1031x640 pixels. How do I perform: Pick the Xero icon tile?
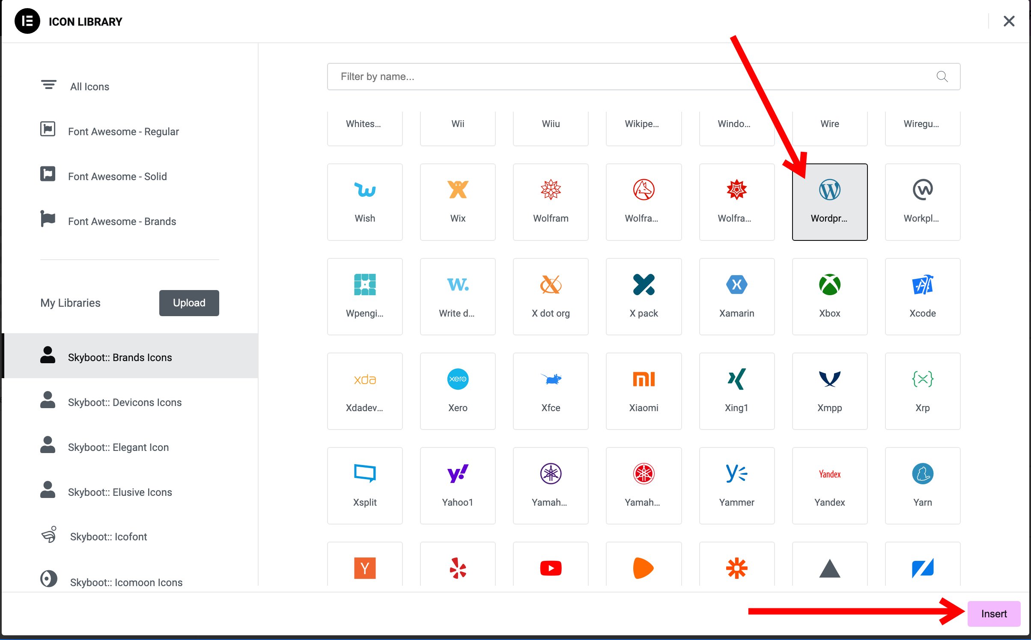pyautogui.click(x=457, y=391)
